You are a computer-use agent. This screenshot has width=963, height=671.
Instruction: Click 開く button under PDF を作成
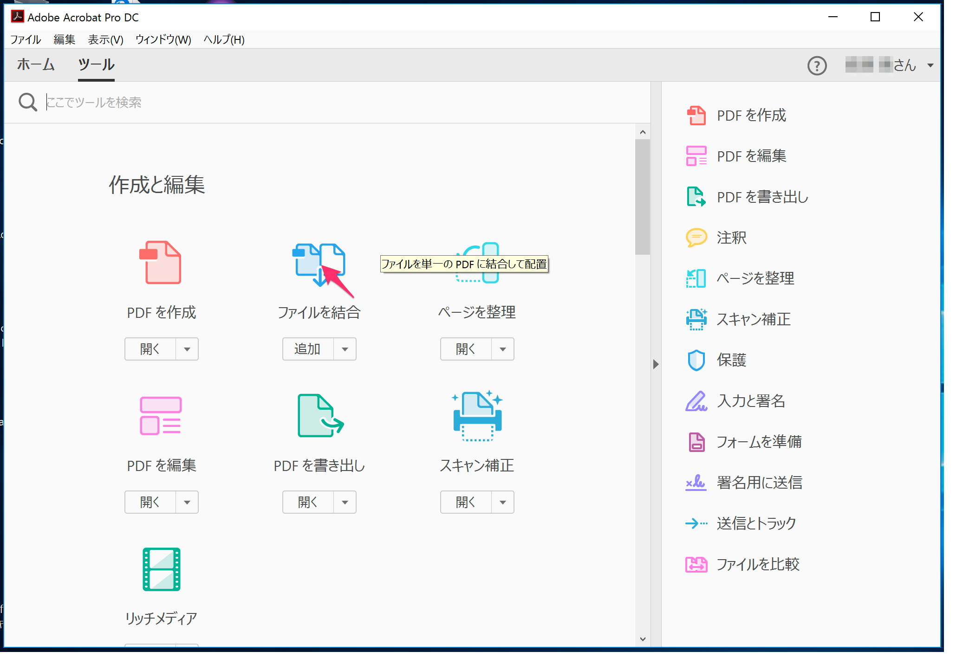pyautogui.click(x=150, y=349)
